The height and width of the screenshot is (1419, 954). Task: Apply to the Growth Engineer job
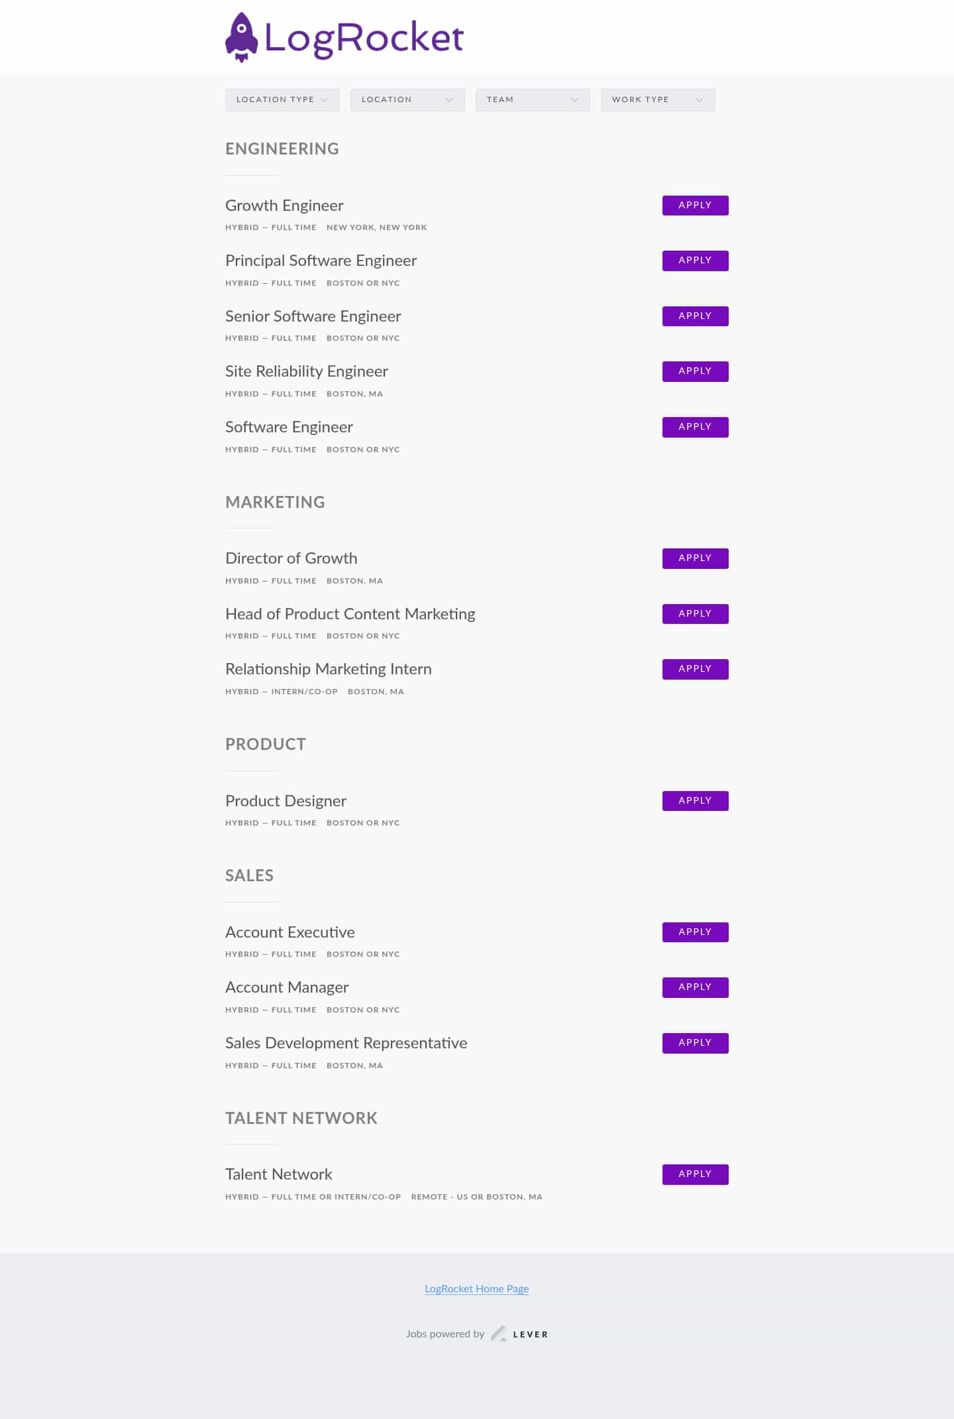coord(695,206)
